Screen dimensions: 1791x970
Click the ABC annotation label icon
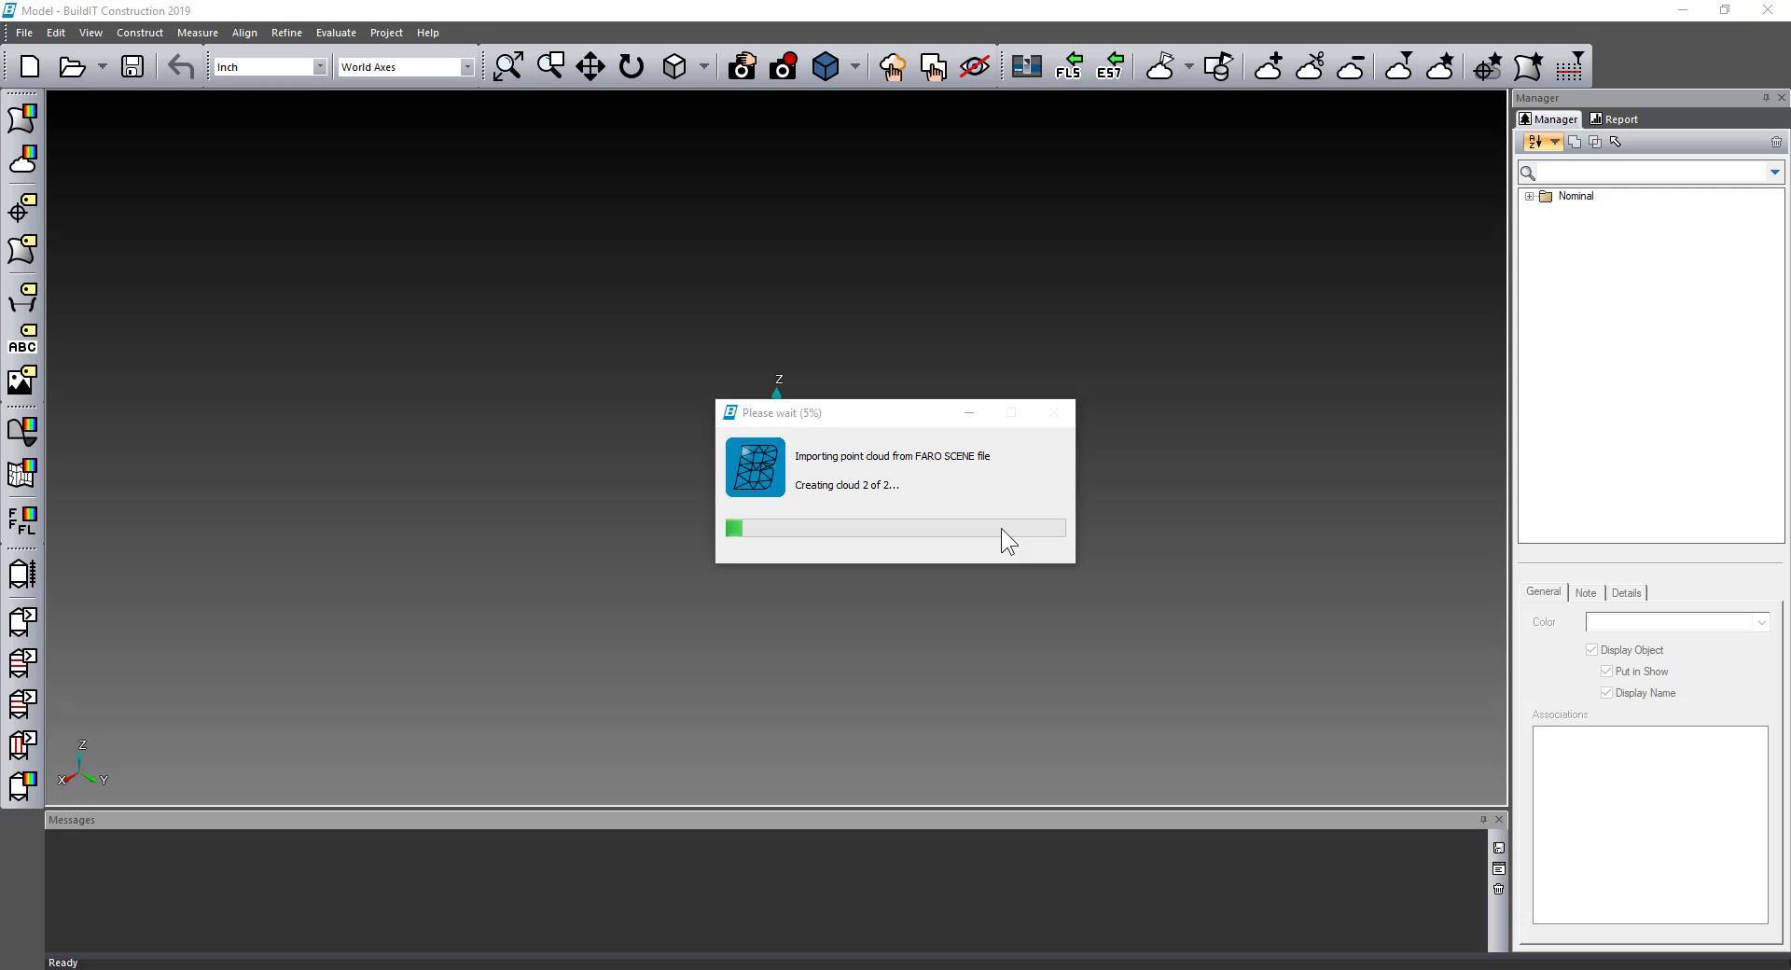(x=22, y=339)
